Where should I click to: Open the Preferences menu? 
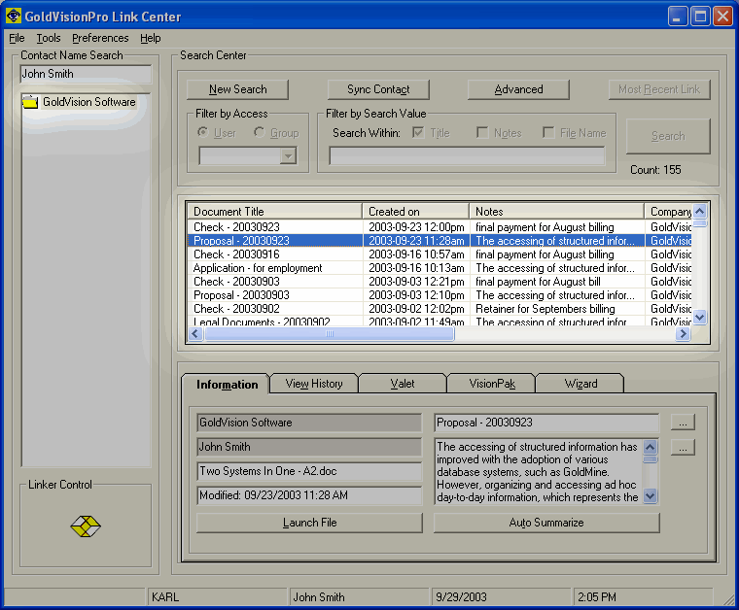(x=100, y=38)
